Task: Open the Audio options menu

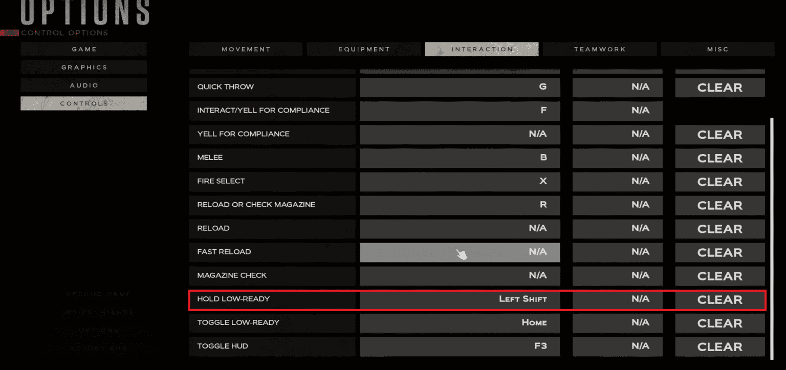Action: coord(84,85)
